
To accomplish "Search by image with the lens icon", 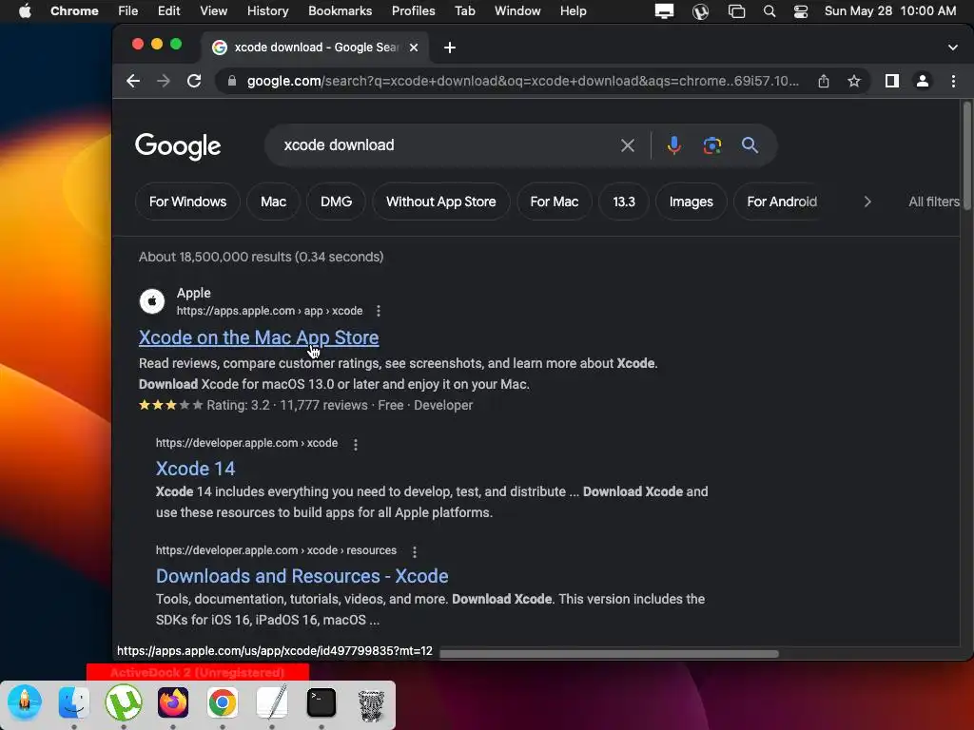I will [x=711, y=145].
